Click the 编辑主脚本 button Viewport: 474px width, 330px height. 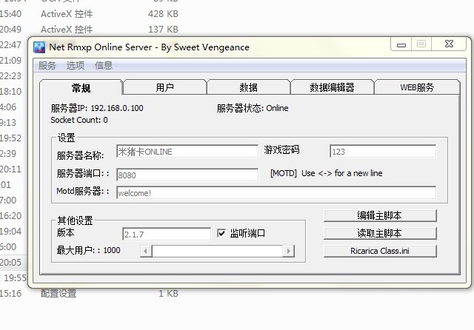pos(380,215)
